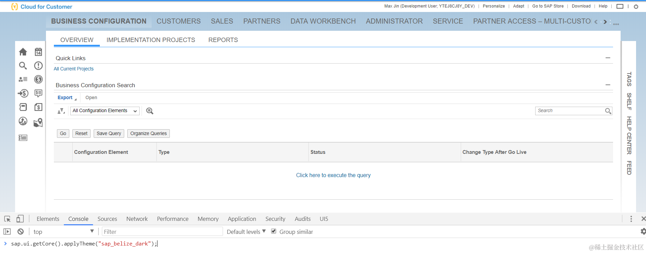646x253 pixels.
Task: Show the console sidebar panel icon
Action: [x=7, y=231]
